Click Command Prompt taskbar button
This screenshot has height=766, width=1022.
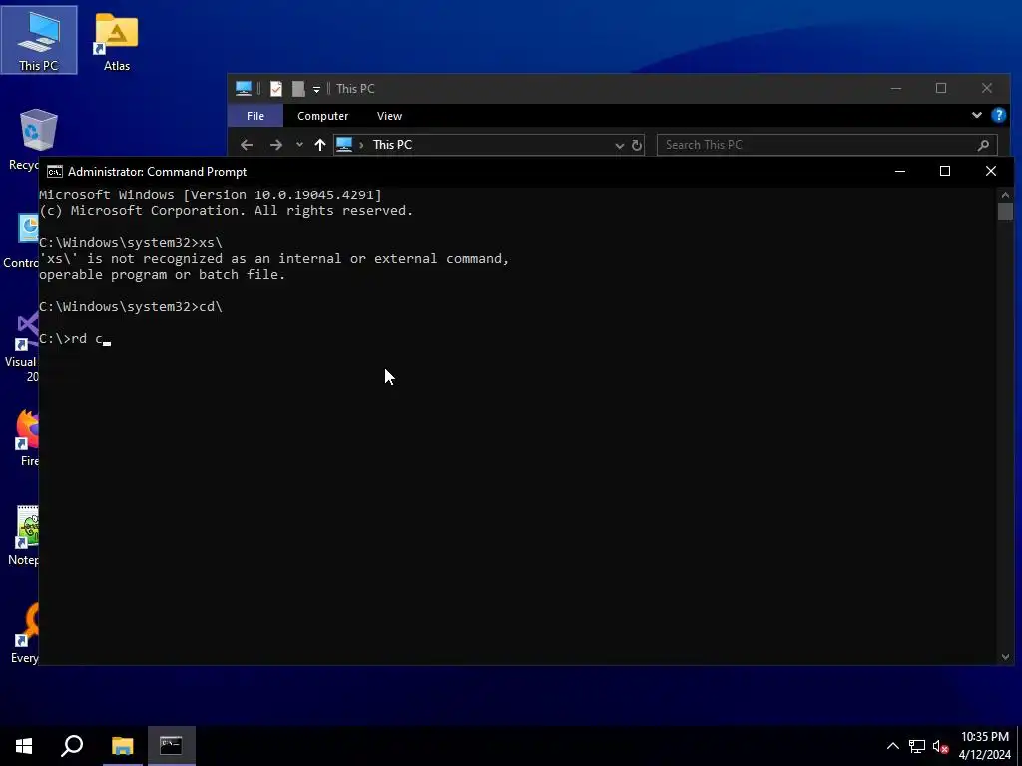[172, 746]
